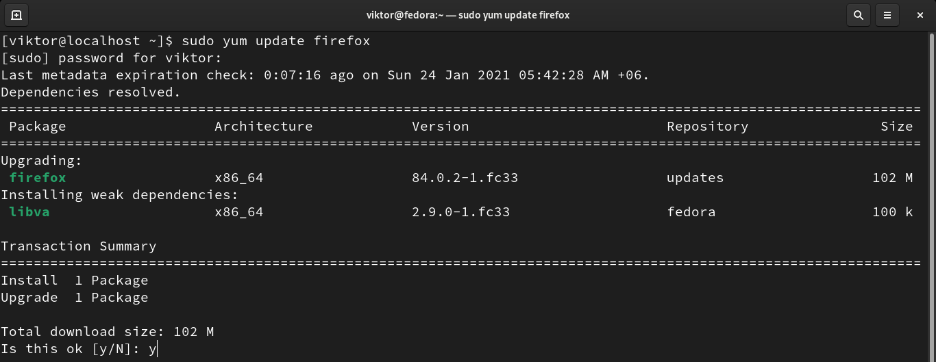Open the hamburger menu

point(887,14)
